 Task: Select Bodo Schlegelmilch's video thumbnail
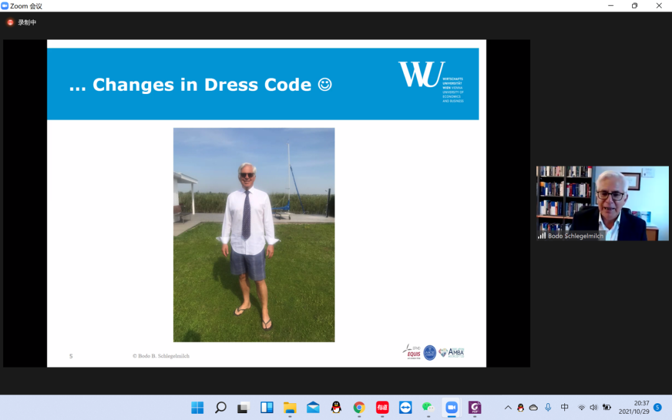tap(602, 203)
